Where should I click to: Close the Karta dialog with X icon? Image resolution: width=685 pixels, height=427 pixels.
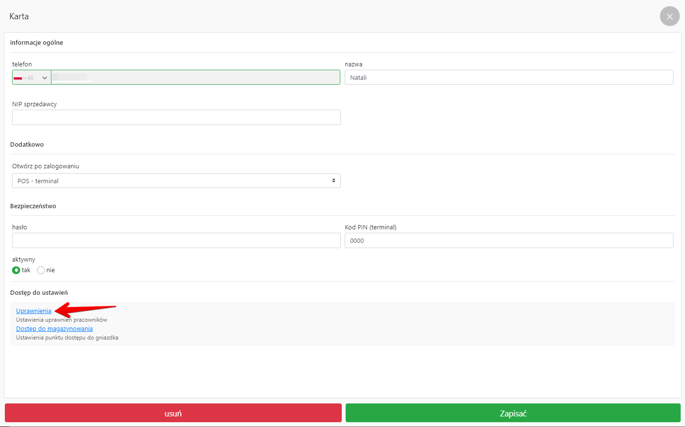[x=670, y=16]
